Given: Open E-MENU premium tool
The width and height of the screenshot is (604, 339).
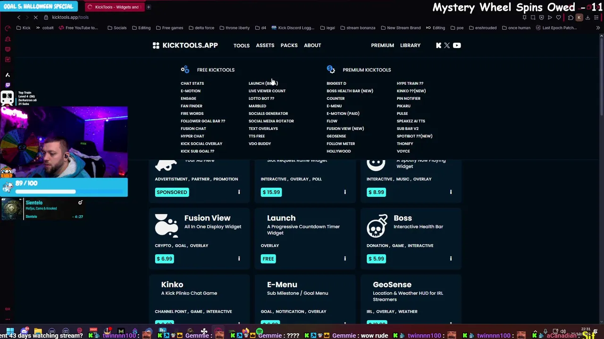Looking at the screenshot, I should pos(334,106).
